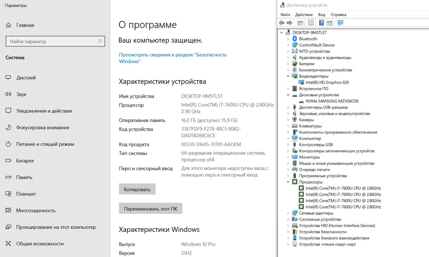Click the NVMe SAMSUNG MZVLW256 drive icon

click(x=301, y=101)
